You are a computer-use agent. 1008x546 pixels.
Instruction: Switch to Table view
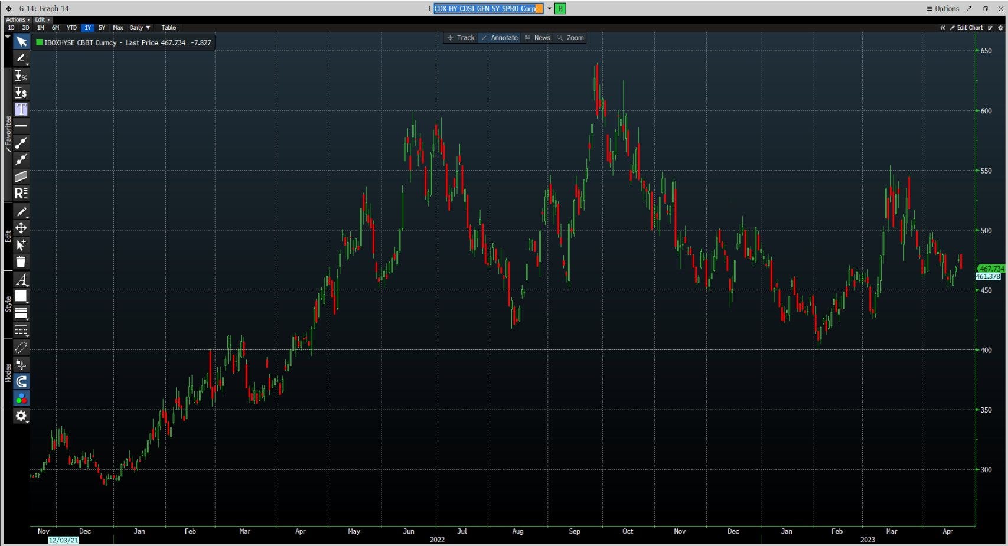(x=169, y=28)
